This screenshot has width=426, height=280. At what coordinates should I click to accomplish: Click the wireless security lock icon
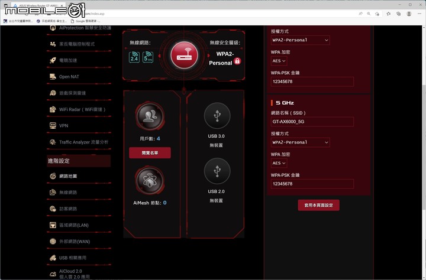237,61
